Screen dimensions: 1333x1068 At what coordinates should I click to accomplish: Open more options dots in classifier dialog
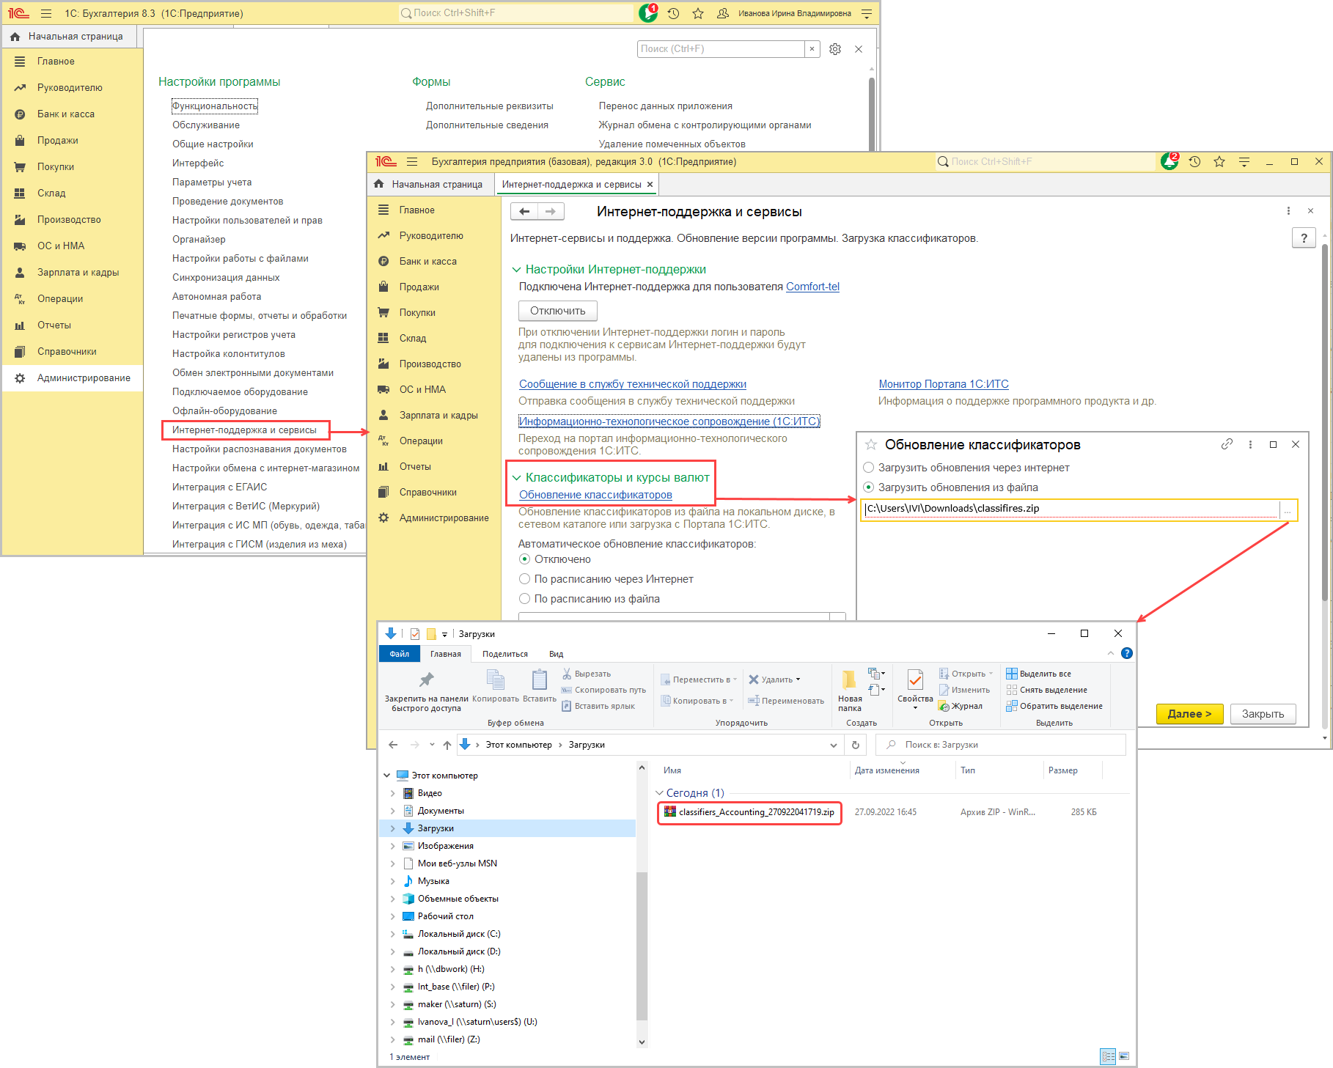click(1250, 445)
